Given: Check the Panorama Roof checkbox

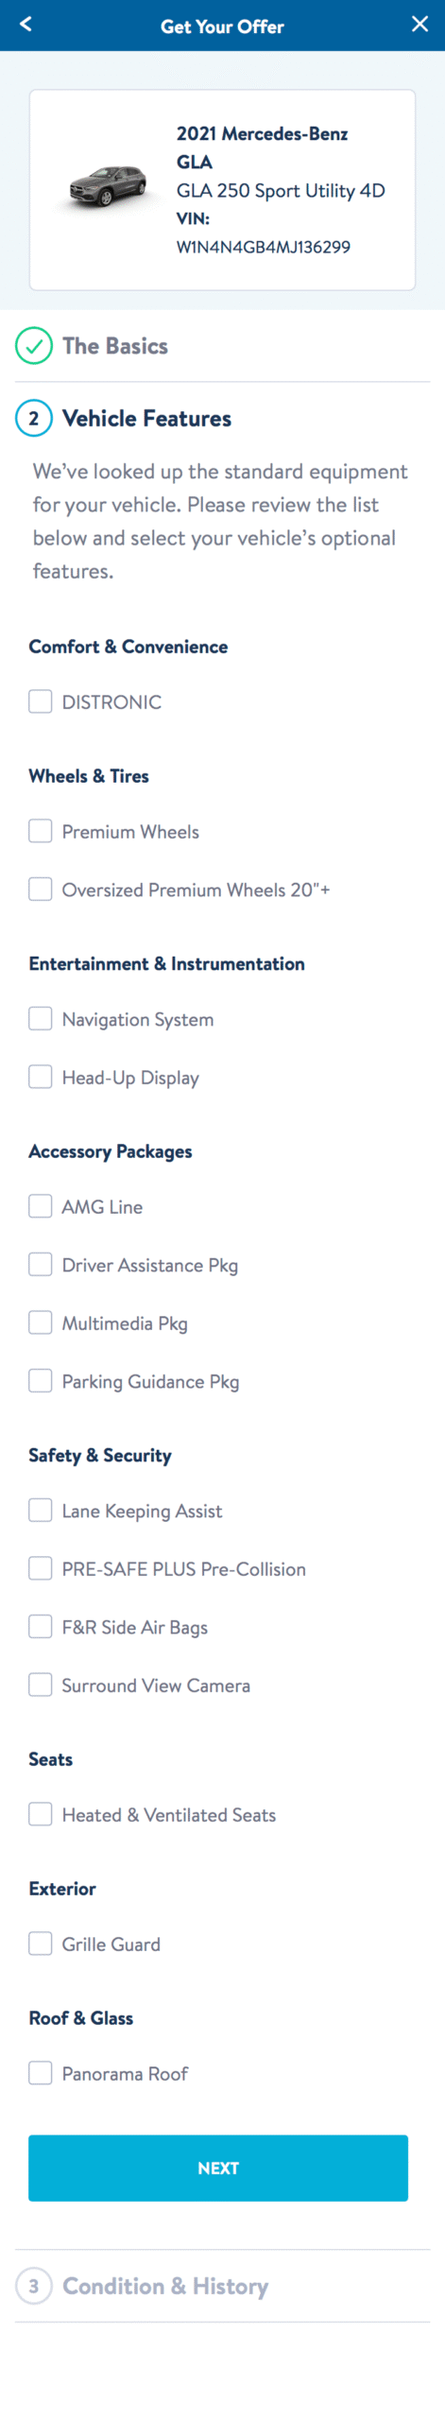Looking at the screenshot, I should (41, 2074).
